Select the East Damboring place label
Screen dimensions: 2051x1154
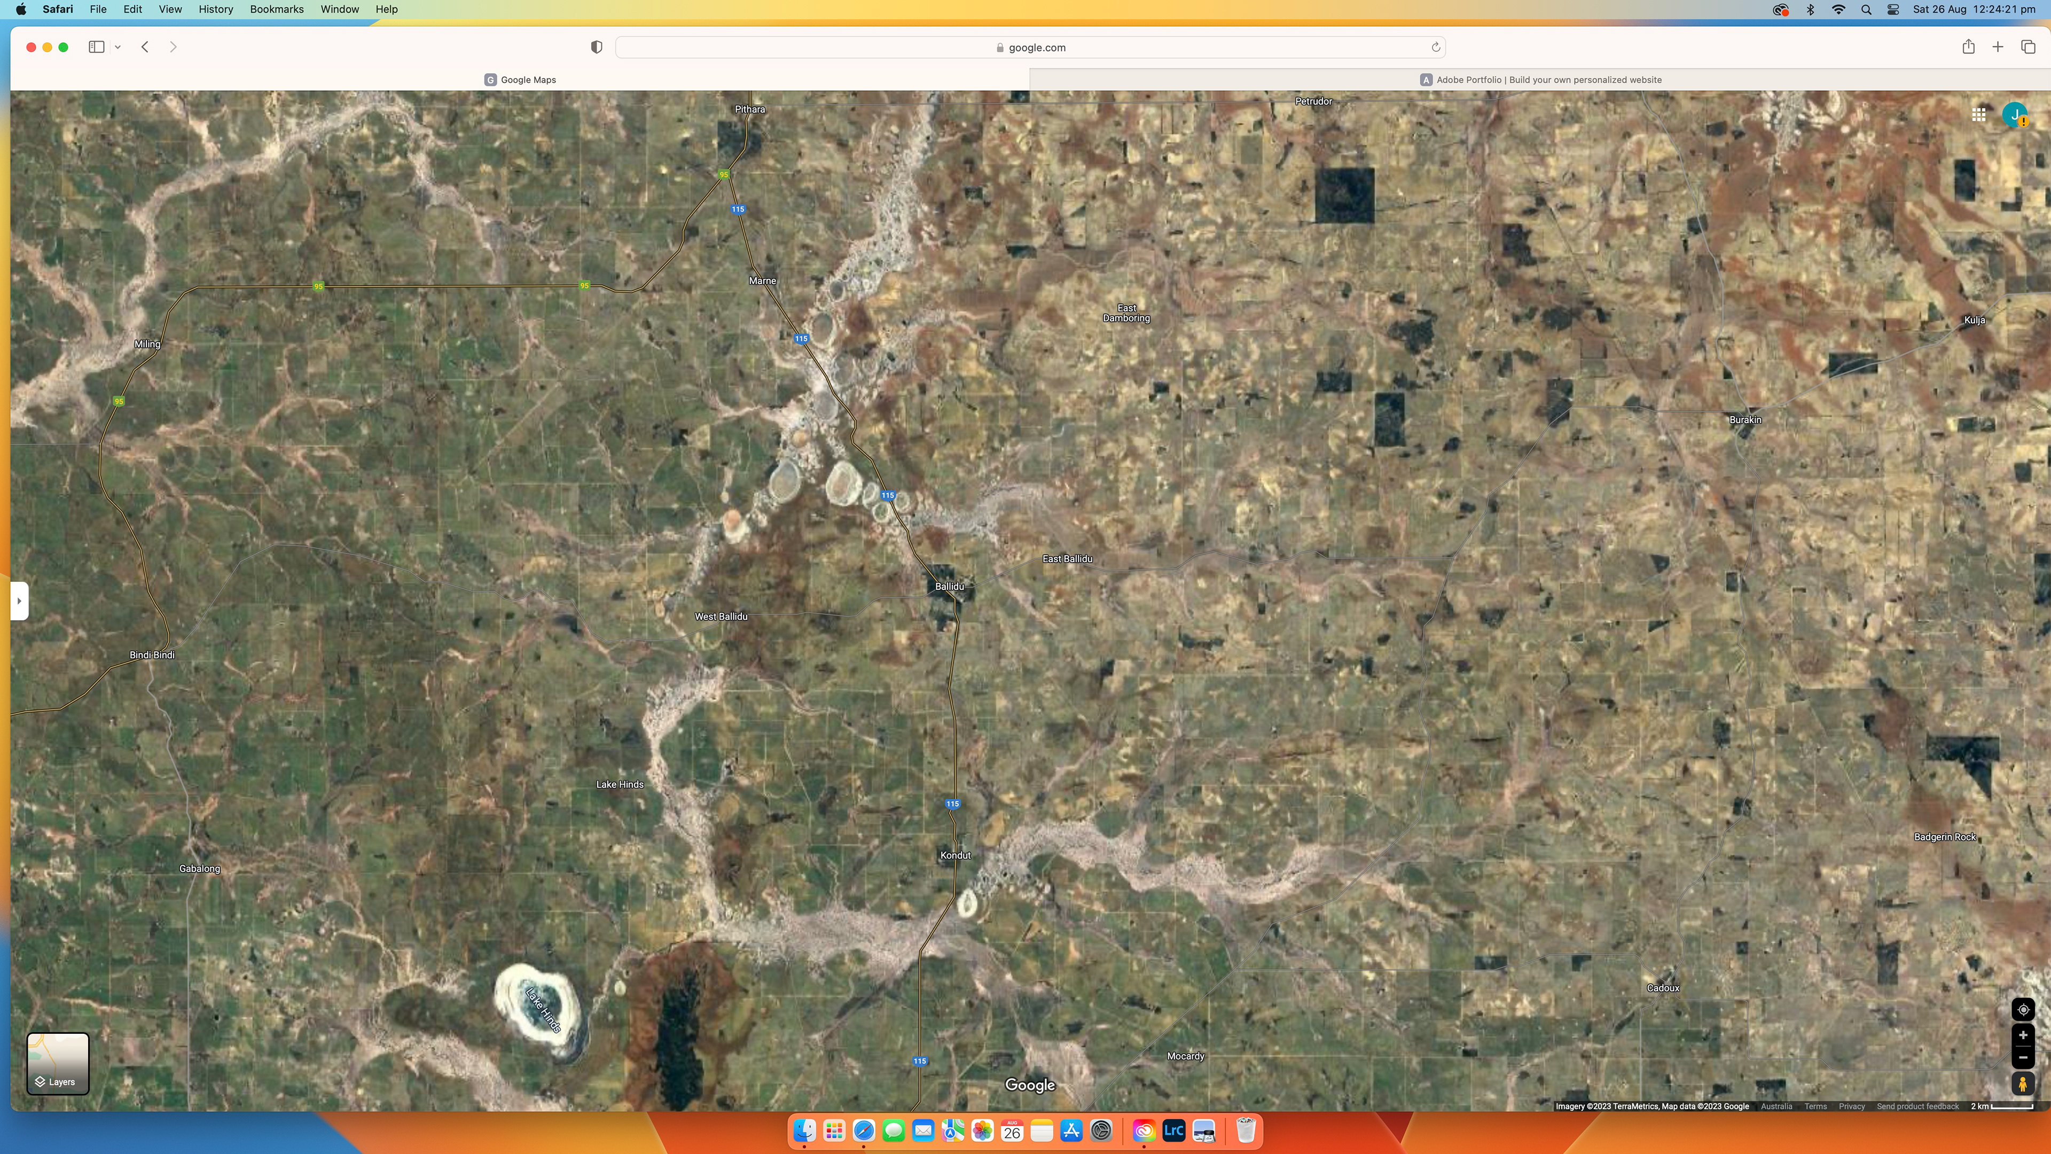click(x=1126, y=313)
